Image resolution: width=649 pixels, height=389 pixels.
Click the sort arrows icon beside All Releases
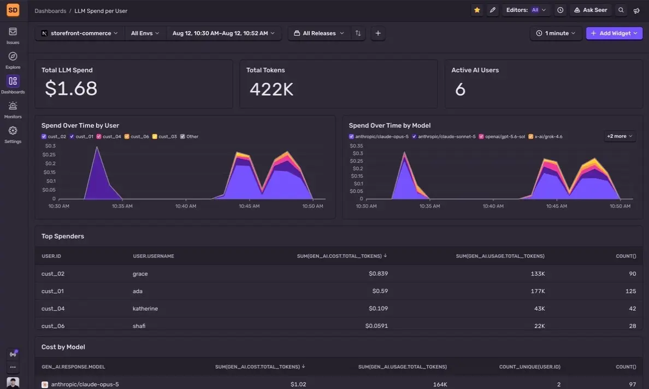click(x=358, y=33)
